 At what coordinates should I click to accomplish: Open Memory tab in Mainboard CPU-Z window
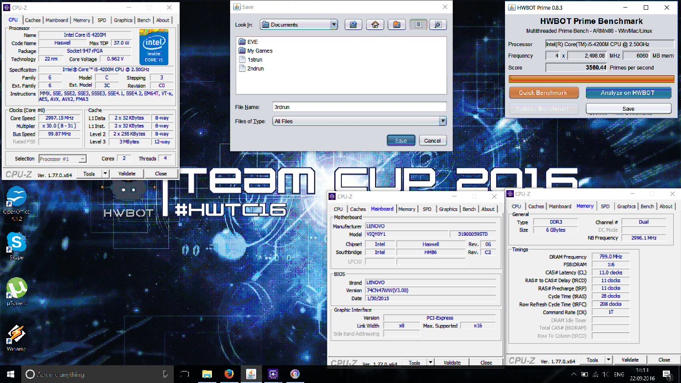(x=407, y=209)
